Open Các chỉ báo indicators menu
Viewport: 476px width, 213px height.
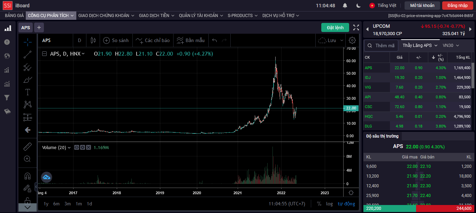(153, 40)
